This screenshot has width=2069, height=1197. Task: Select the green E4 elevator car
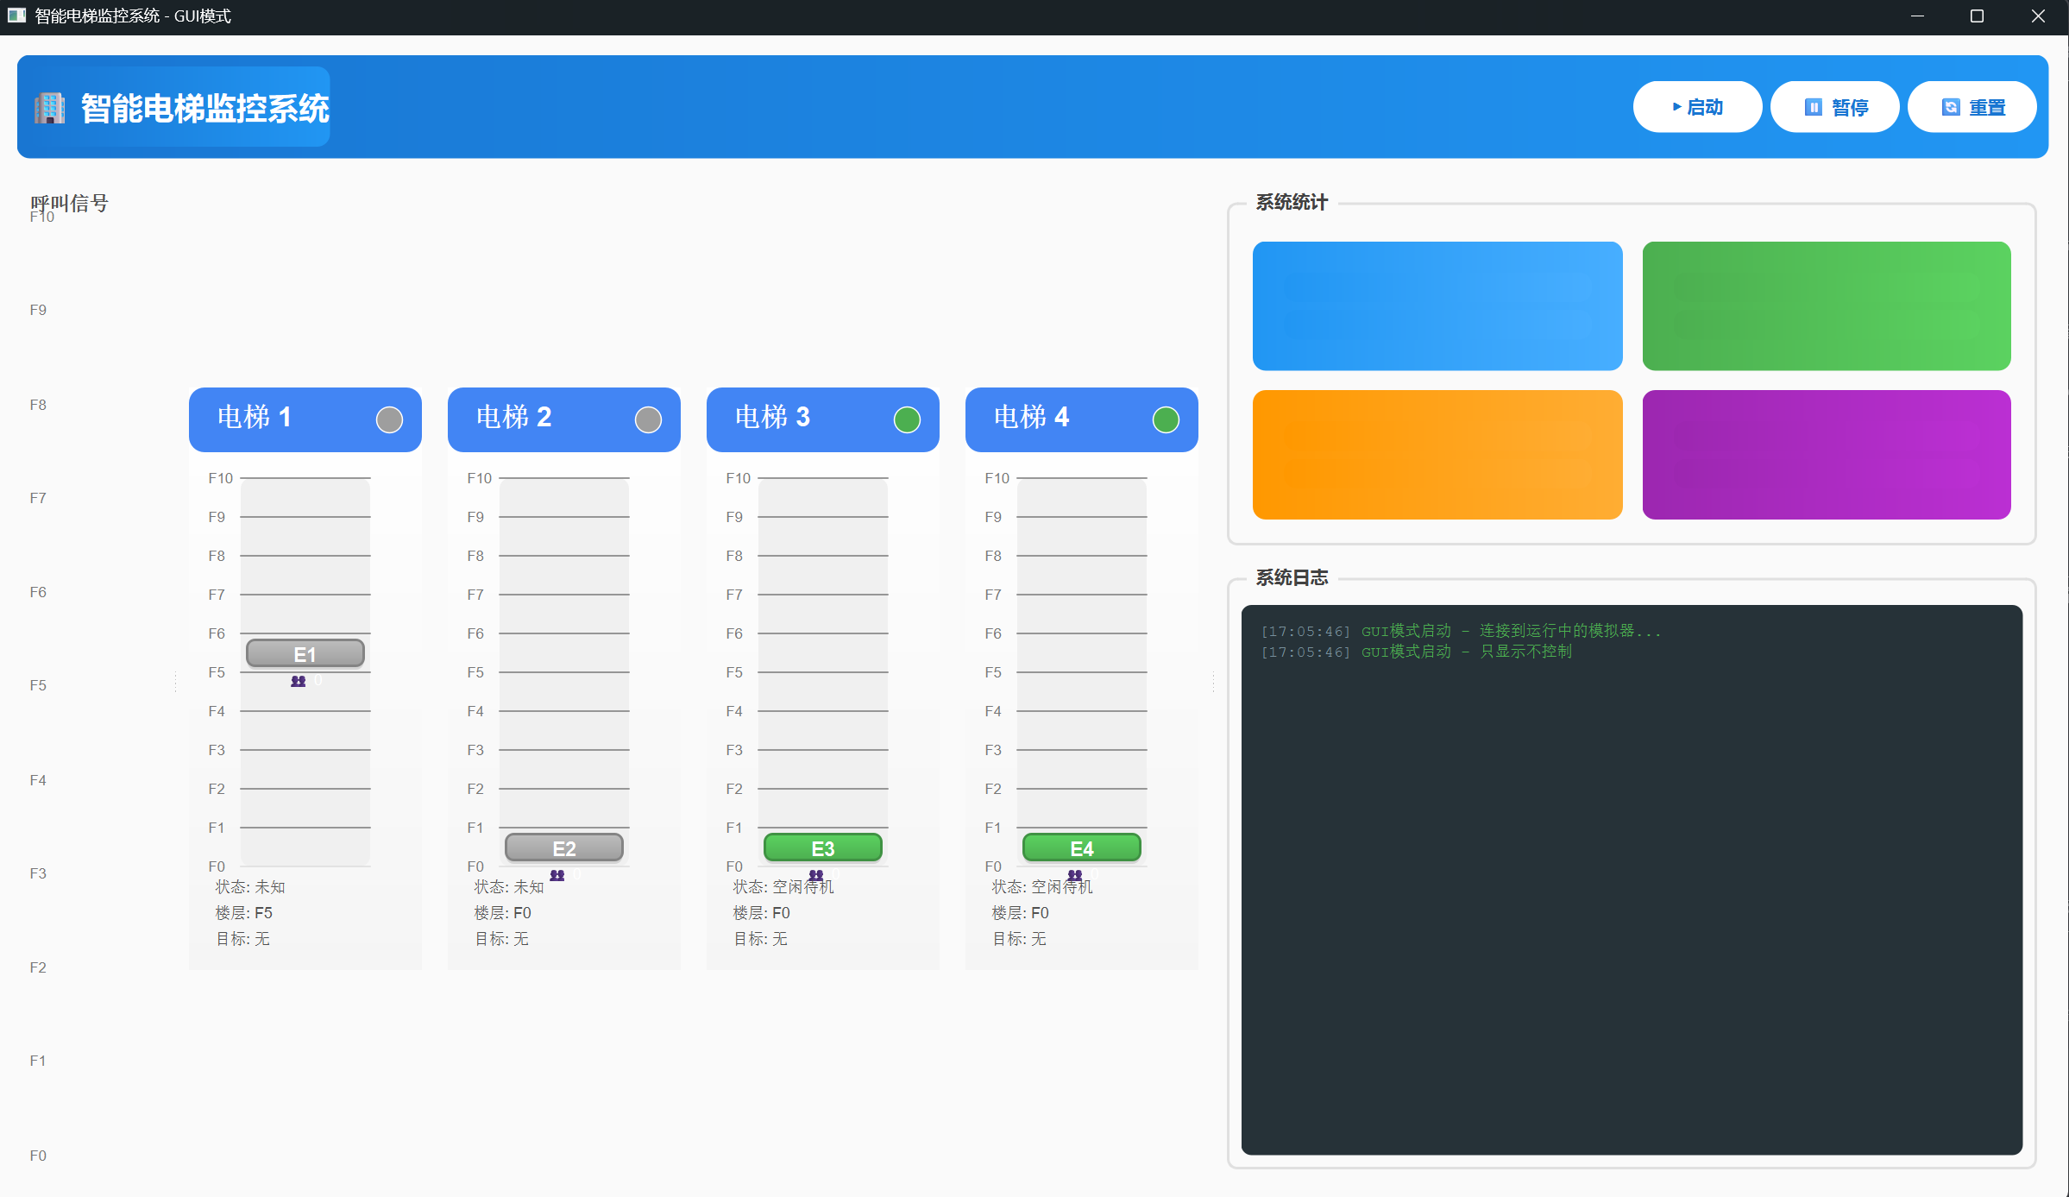pos(1081,848)
